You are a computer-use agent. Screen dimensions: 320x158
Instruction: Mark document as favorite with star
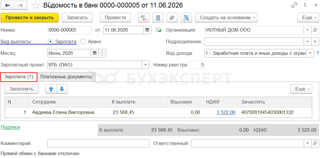[x=35, y=5]
